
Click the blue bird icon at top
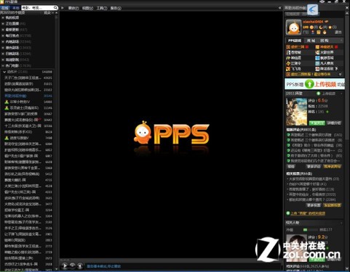click(312, 9)
